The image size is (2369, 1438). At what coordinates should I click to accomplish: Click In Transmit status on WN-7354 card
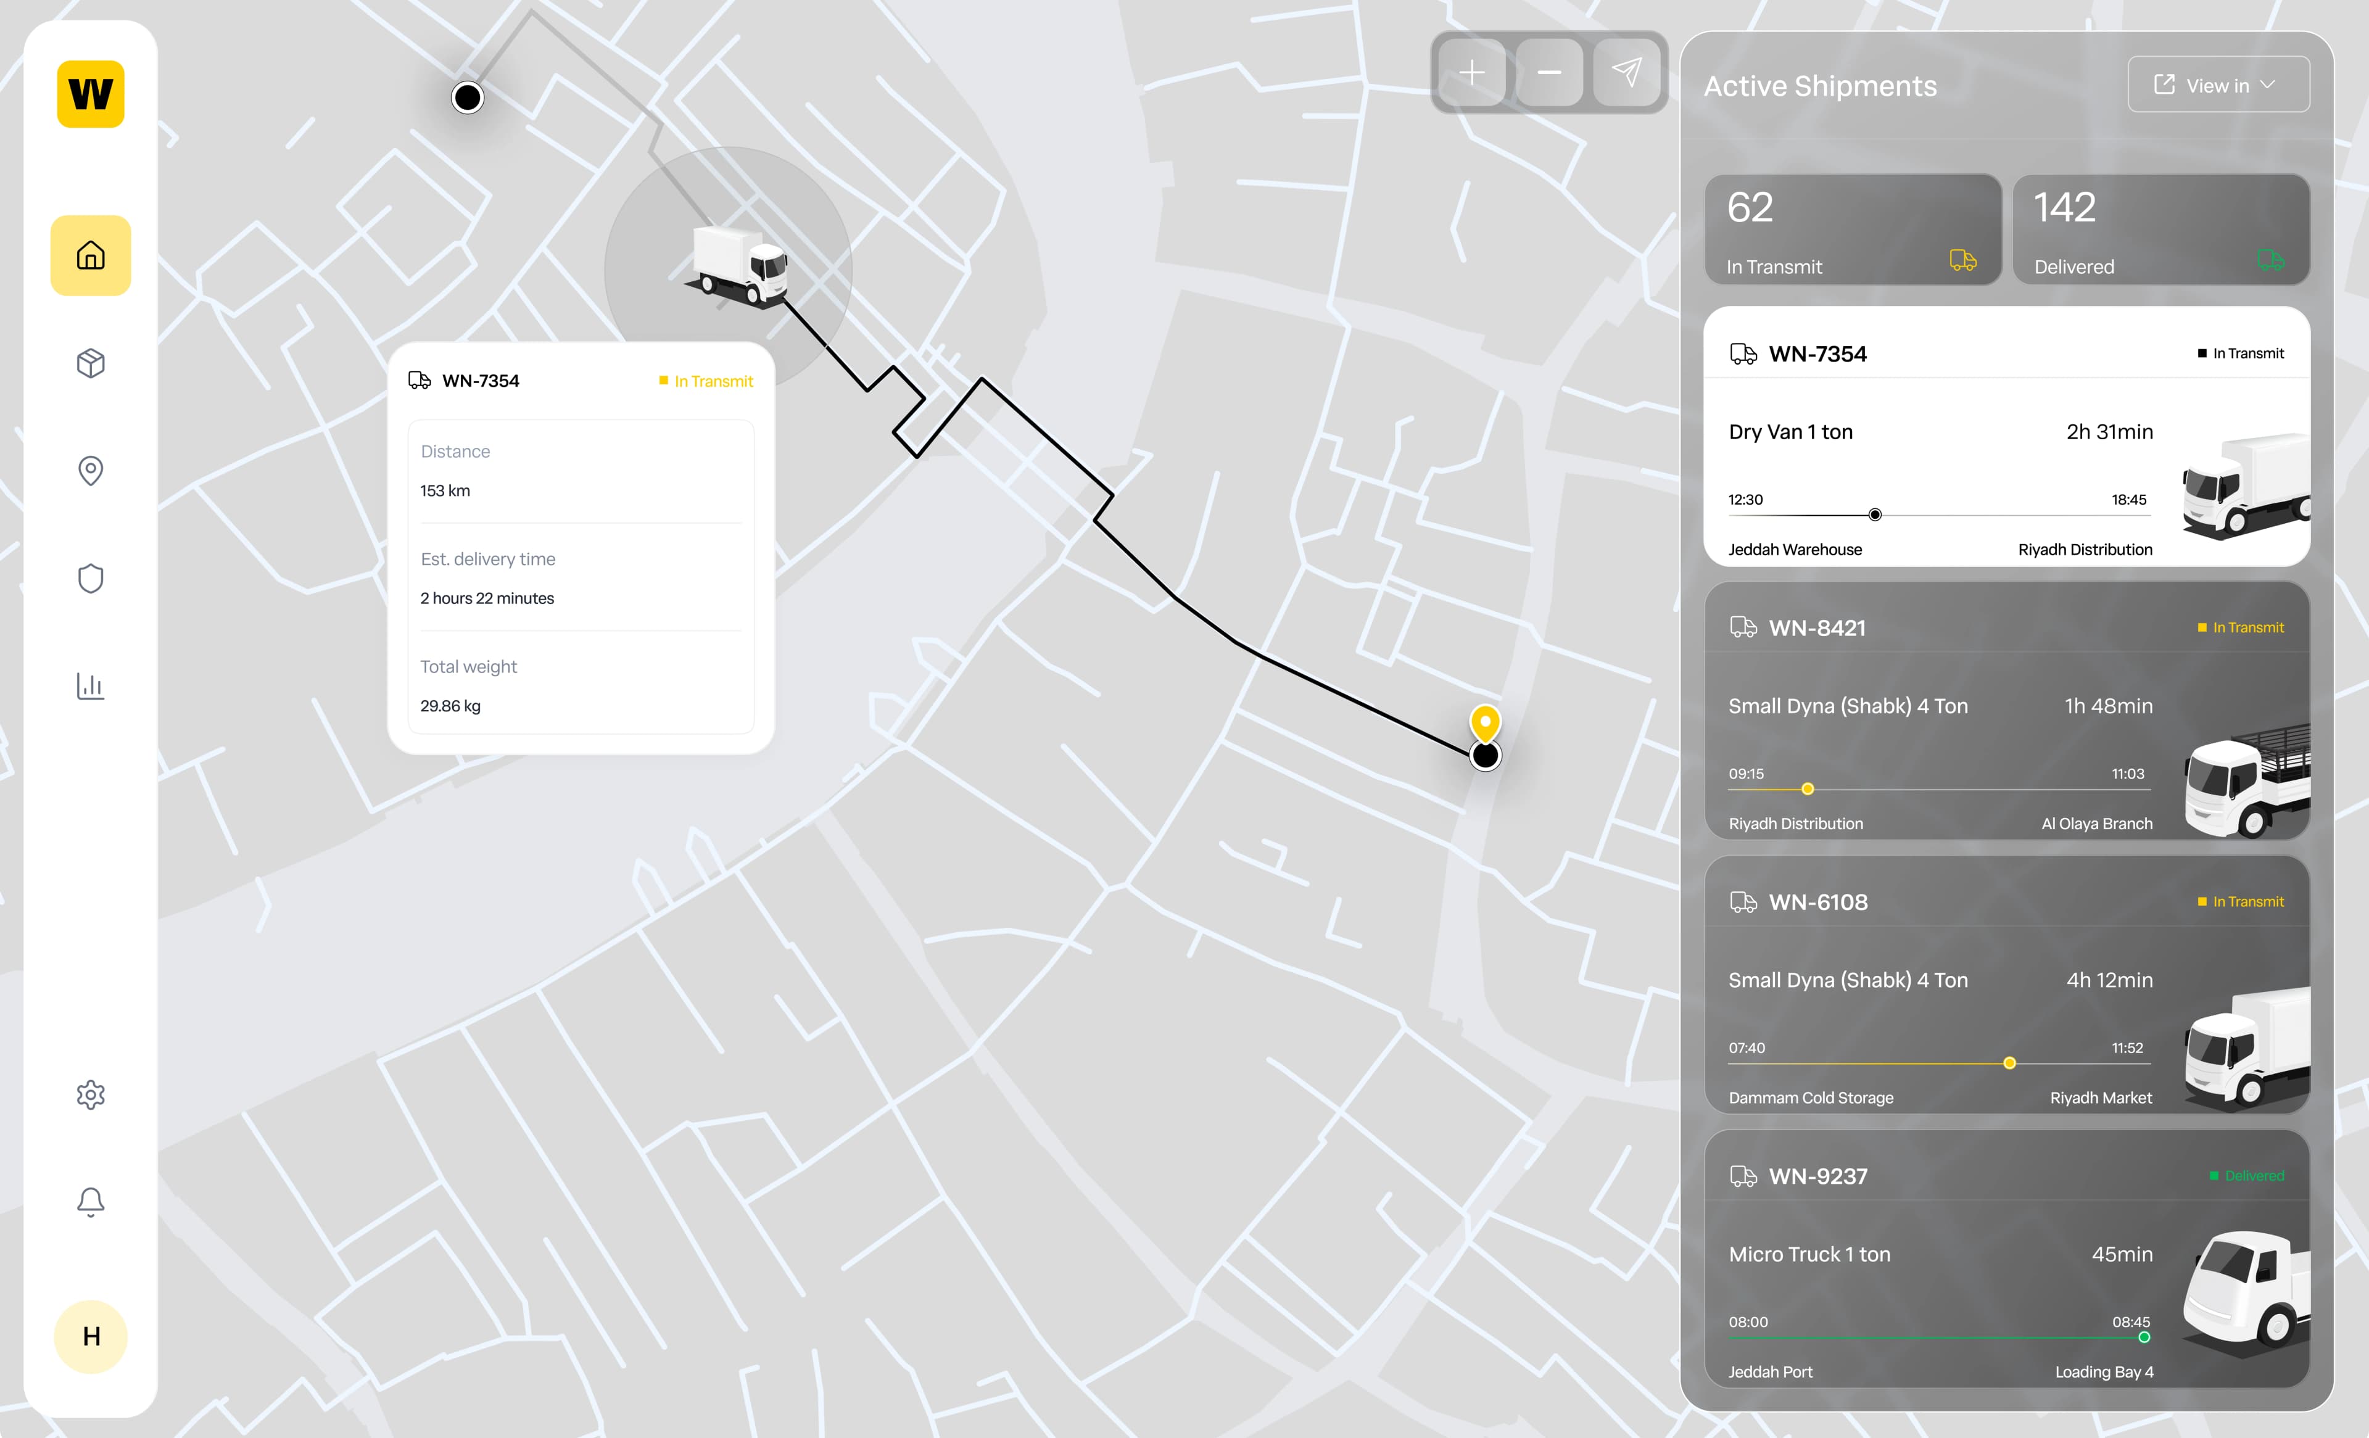tap(2241, 353)
